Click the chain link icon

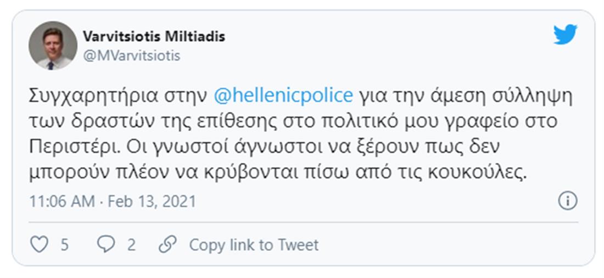coord(167,244)
